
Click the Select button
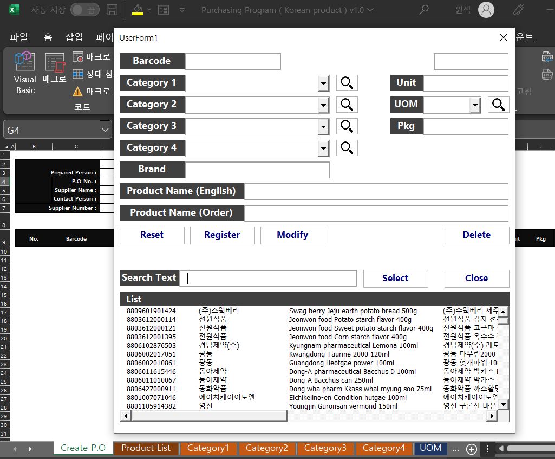[395, 279]
